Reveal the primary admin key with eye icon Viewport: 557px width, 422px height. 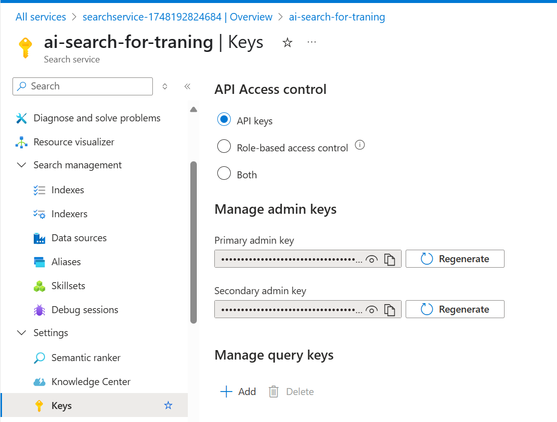point(371,259)
